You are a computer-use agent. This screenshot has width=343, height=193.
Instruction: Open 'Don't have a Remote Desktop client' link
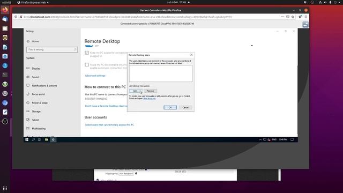click(106, 106)
